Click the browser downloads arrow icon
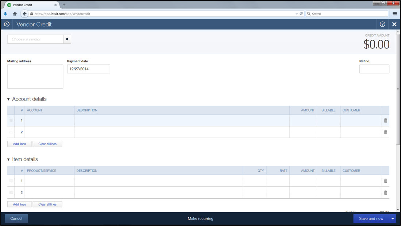The image size is (401, 226). [5, 14]
